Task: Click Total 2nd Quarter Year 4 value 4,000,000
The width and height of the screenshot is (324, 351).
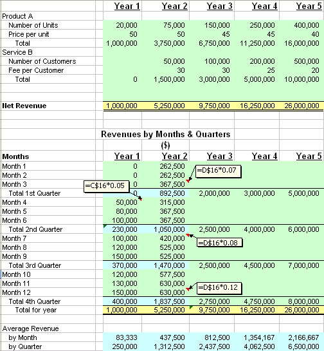Action: [259, 229]
